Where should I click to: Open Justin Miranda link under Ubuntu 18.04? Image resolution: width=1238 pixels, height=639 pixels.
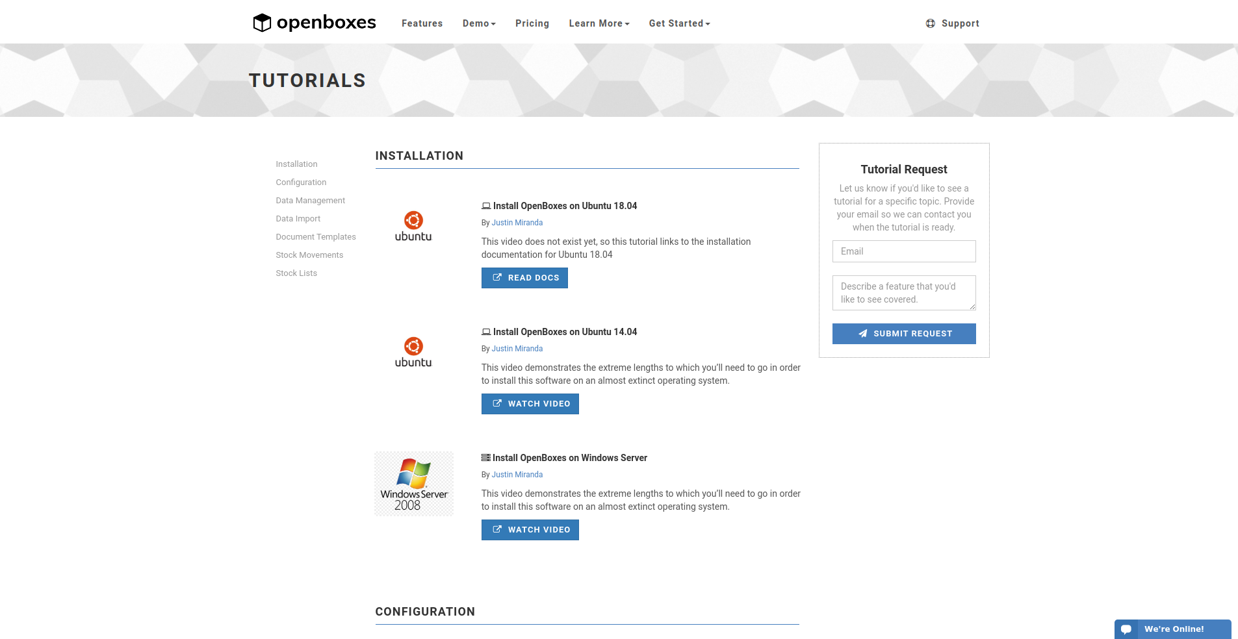[x=517, y=223]
